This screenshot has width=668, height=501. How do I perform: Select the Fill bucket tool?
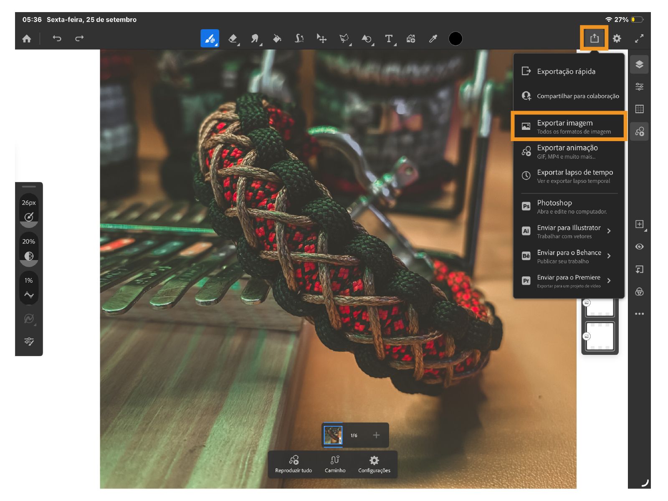tap(277, 39)
